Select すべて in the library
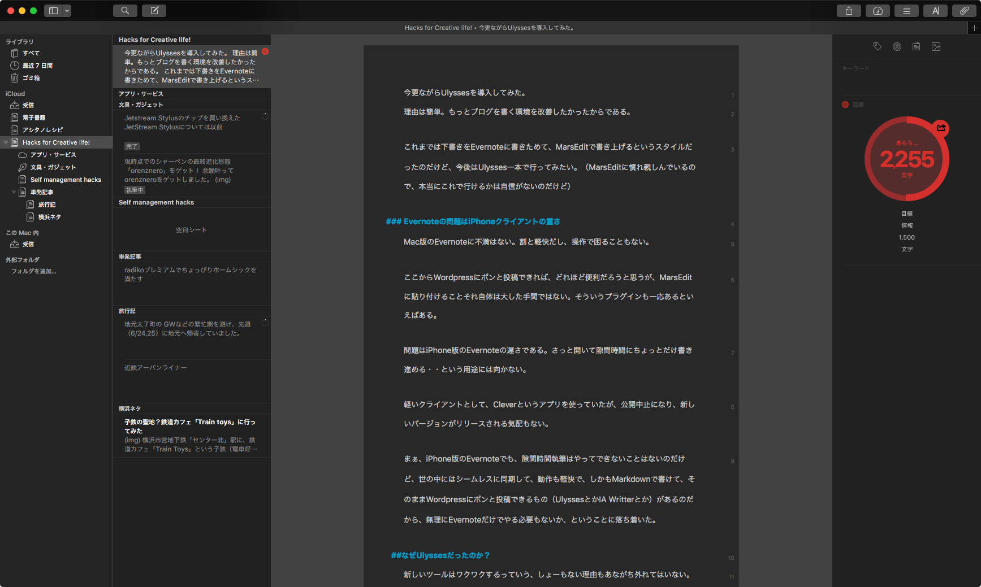 pos(31,53)
